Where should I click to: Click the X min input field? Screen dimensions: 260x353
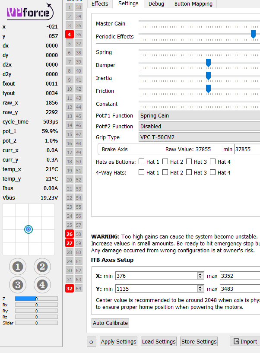click(x=160, y=276)
